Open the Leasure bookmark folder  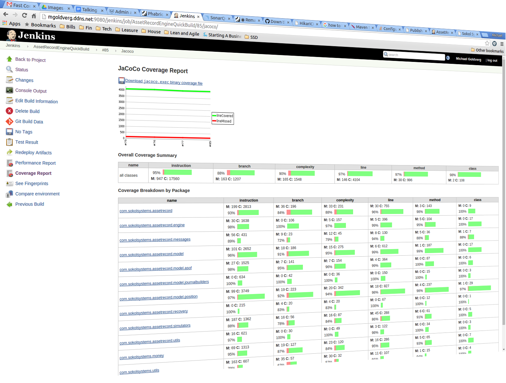pos(126,30)
